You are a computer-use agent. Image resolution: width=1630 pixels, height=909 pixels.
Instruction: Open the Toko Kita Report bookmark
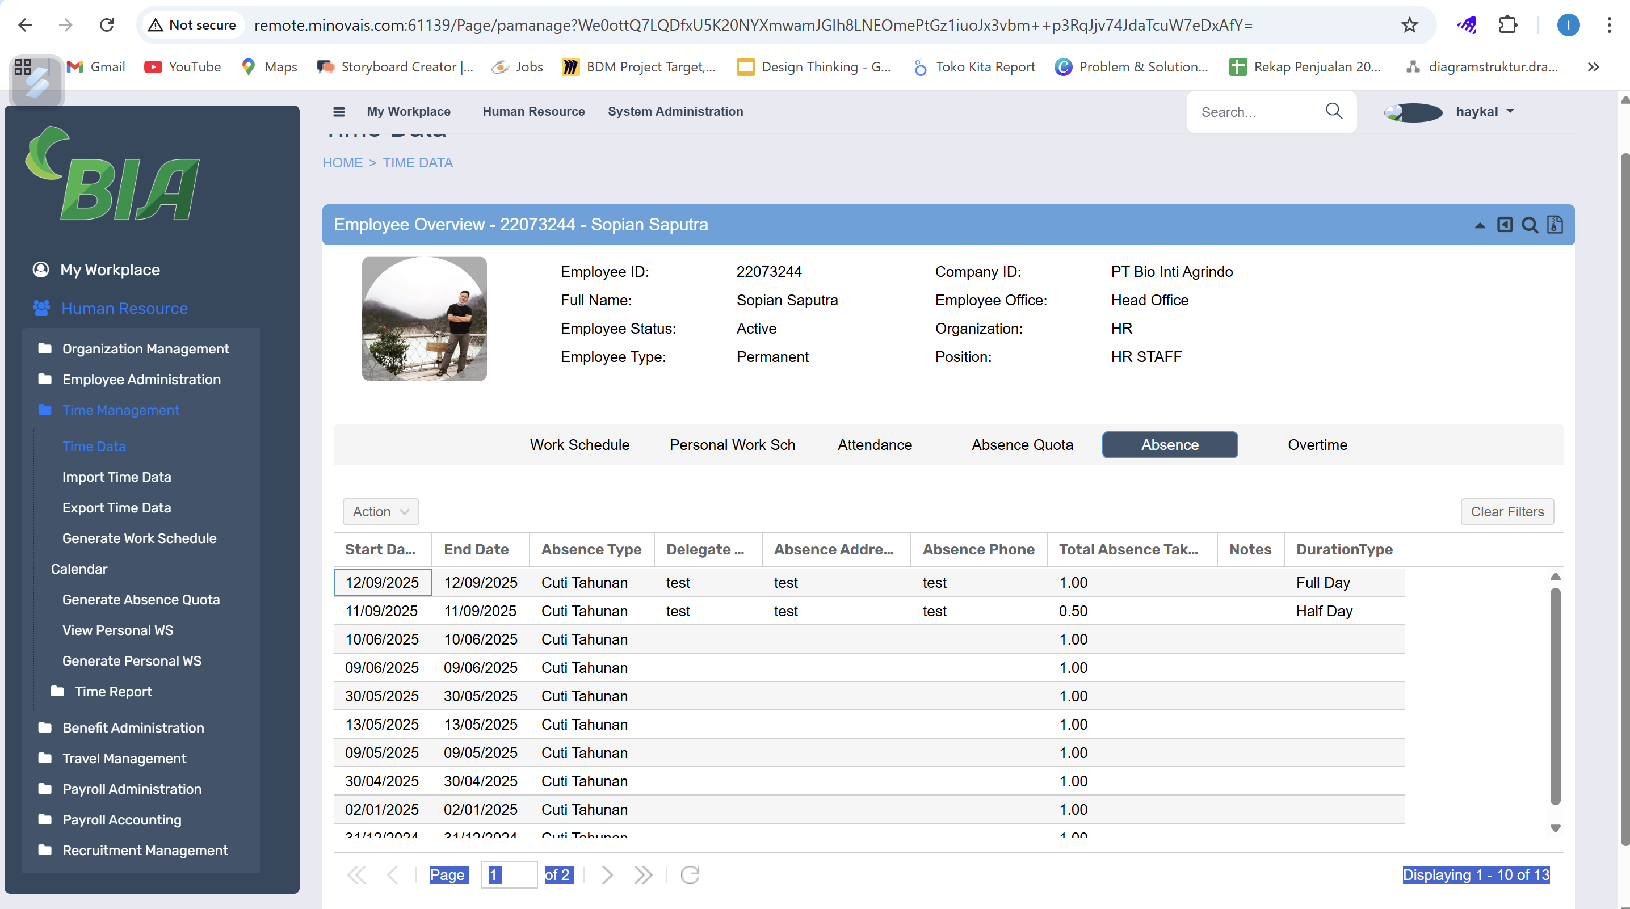pos(974,67)
